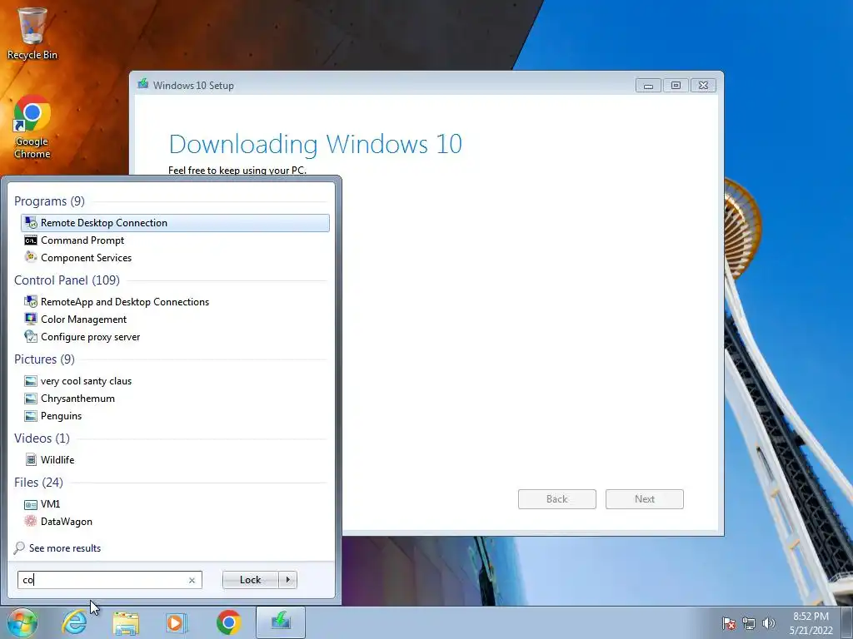Play the Wildlife video result
The width and height of the screenshot is (853, 639).
coord(175,459)
